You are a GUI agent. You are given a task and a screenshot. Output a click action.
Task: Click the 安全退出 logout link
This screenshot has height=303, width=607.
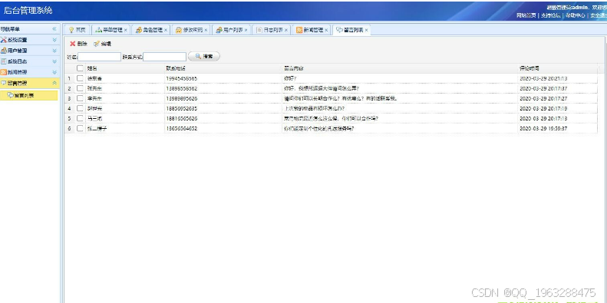click(598, 15)
